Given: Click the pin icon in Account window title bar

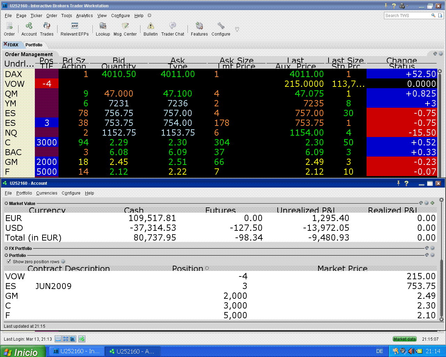Looking at the screenshot, I should (x=398, y=183).
